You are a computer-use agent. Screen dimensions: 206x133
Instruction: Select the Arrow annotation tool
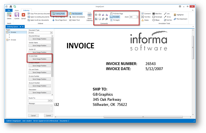click(168, 17)
